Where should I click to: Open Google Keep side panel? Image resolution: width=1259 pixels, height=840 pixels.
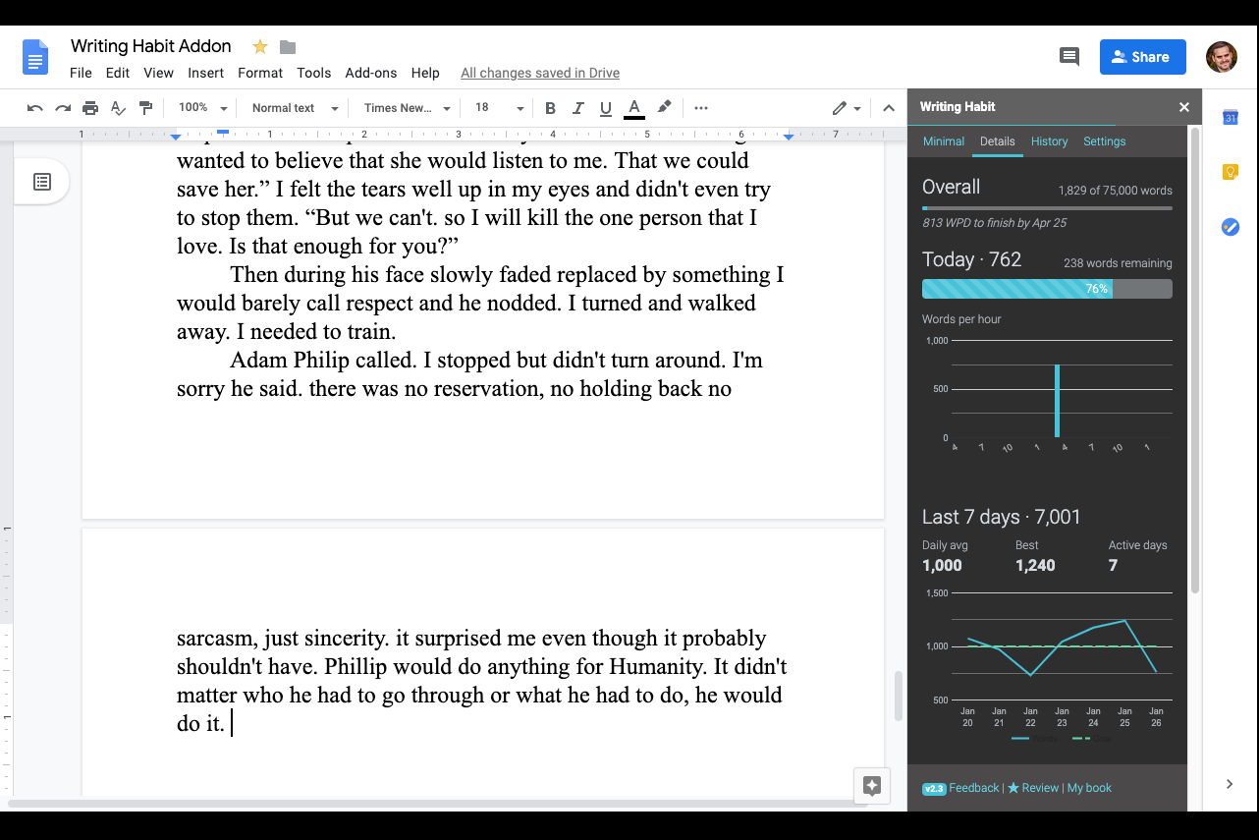[1230, 173]
